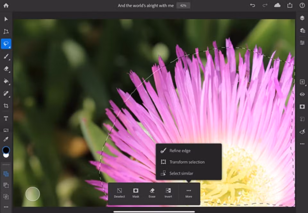The width and height of the screenshot is (308, 213).
Task: Select the Move tool
Action: click(6, 19)
